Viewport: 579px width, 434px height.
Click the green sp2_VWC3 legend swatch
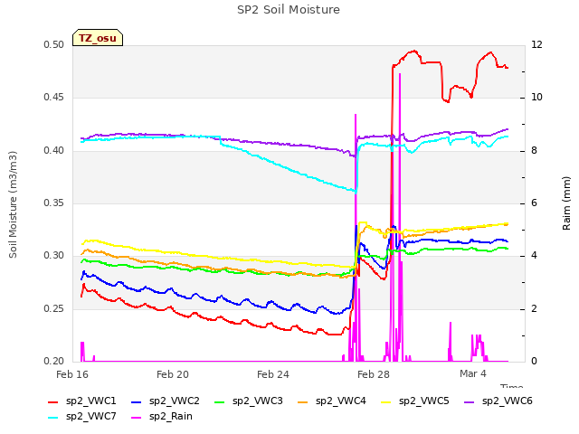pyautogui.click(x=220, y=402)
